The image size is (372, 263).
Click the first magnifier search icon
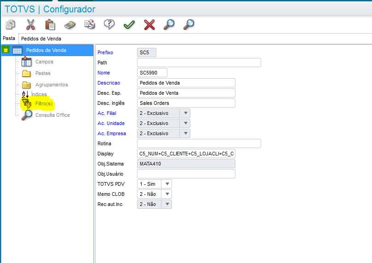coord(169,24)
